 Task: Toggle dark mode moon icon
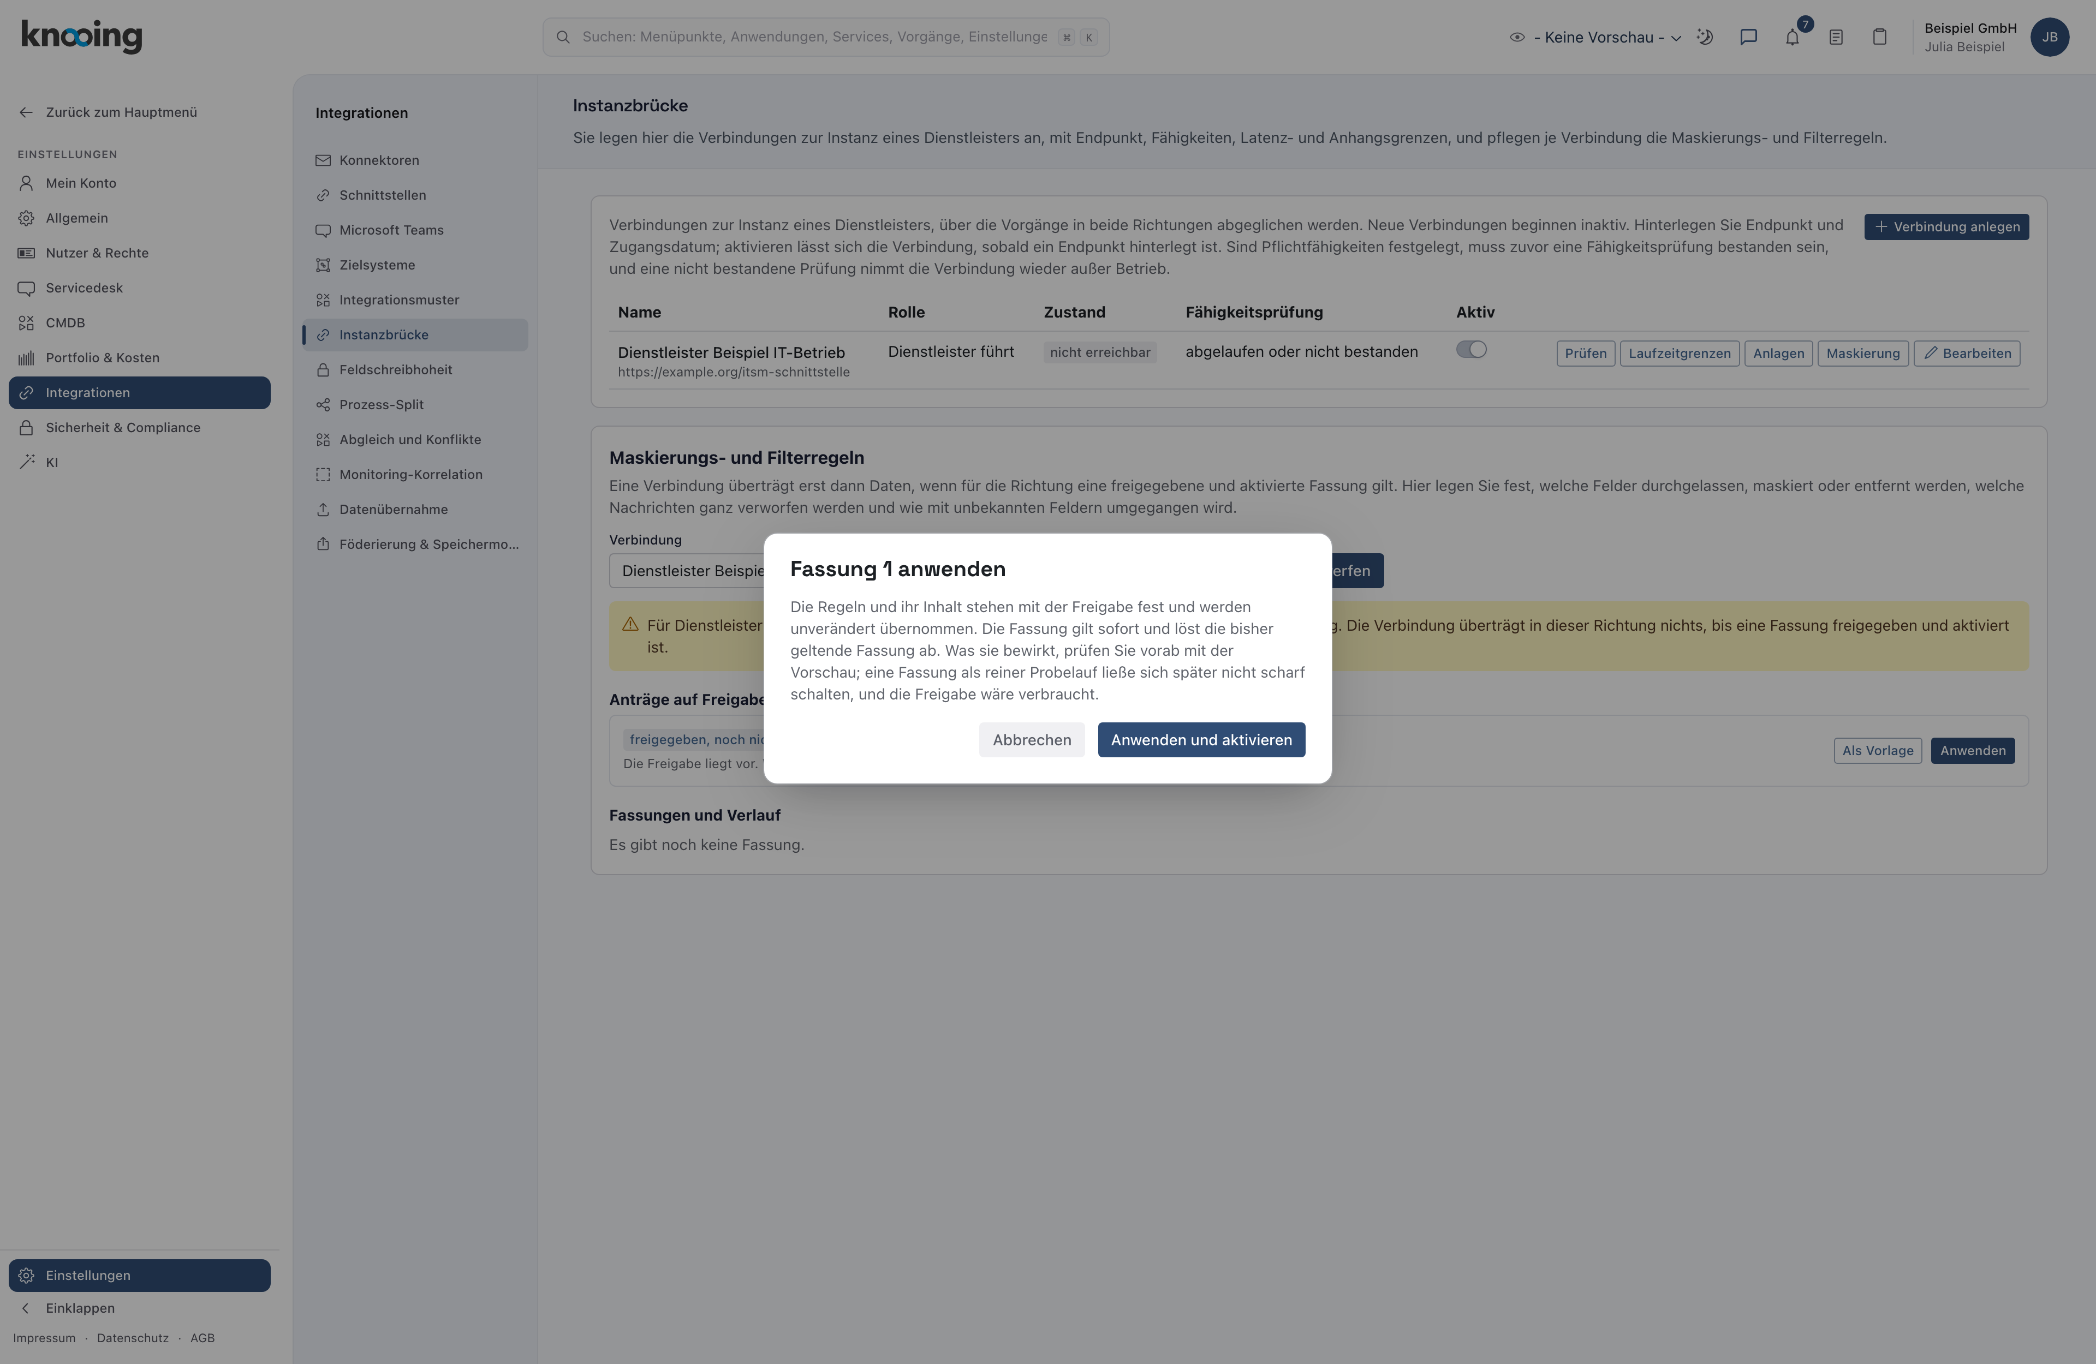pos(1705,37)
